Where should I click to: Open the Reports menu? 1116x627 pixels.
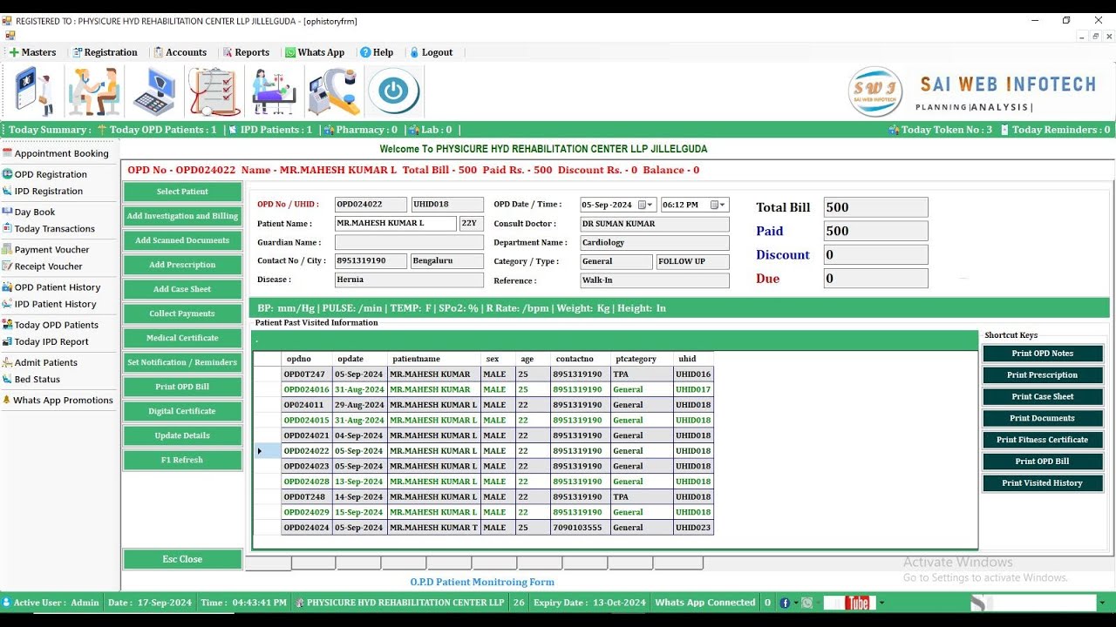[x=246, y=52]
